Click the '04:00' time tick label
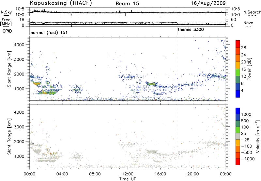The image size is (261, 181). pyautogui.click(x=62, y=174)
